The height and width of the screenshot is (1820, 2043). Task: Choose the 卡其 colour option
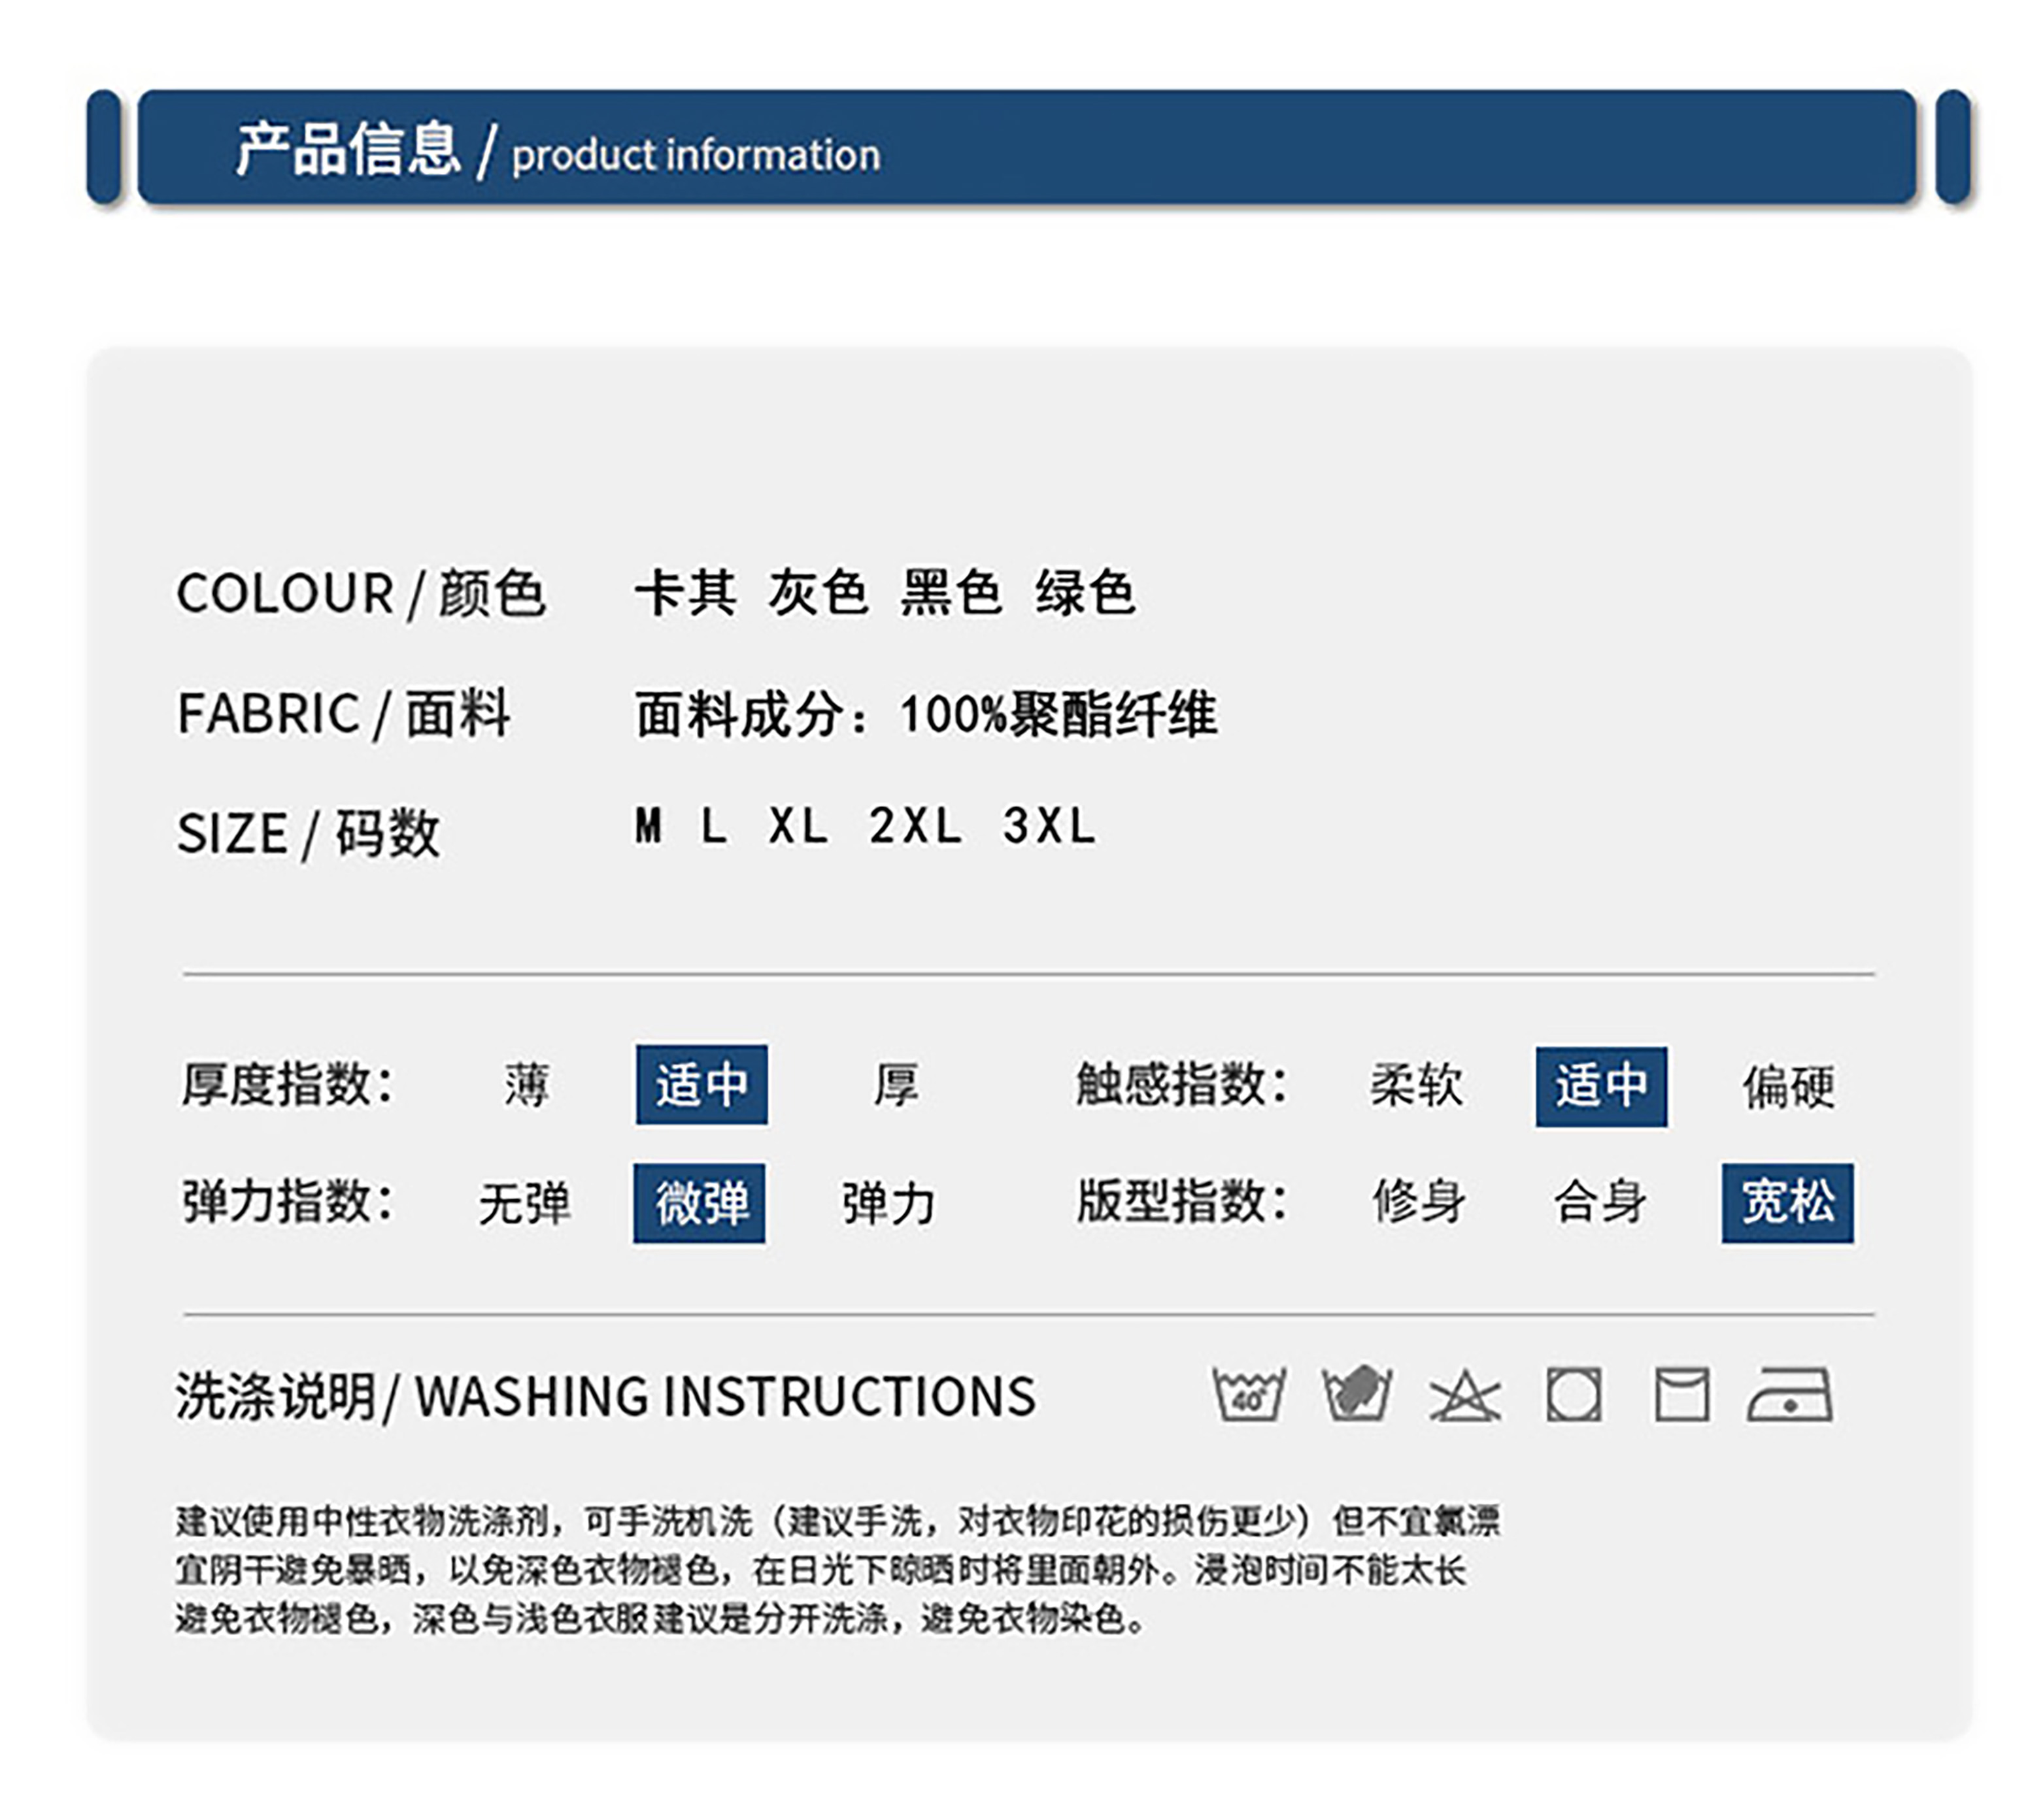coord(685,593)
